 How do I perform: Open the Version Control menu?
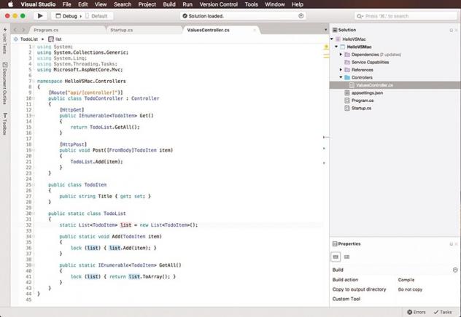pyautogui.click(x=218, y=4)
